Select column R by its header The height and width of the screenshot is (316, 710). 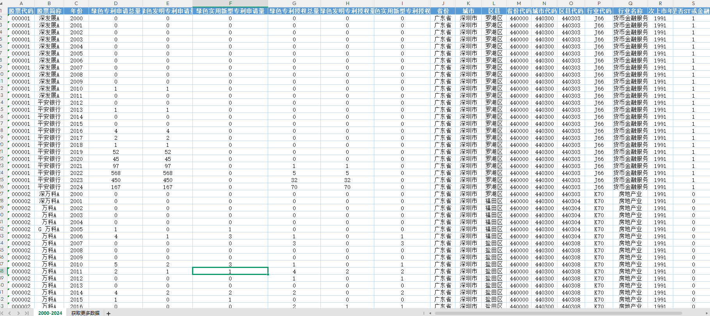(660, 4)
